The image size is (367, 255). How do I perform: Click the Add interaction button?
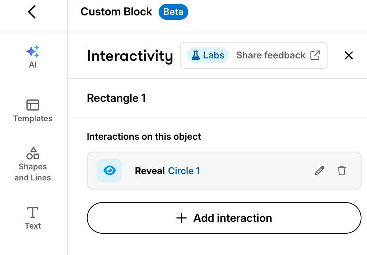(224, 218)
